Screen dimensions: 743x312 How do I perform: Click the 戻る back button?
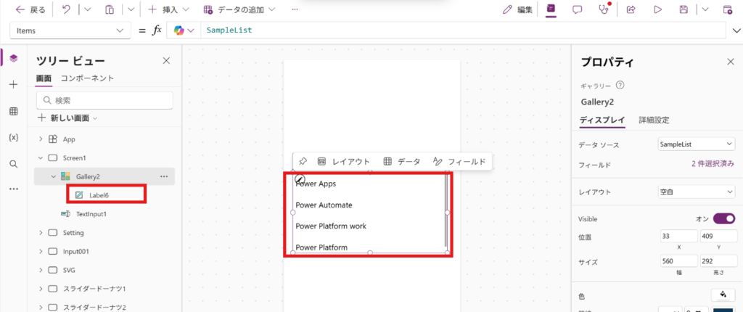(x=30, y=10)
